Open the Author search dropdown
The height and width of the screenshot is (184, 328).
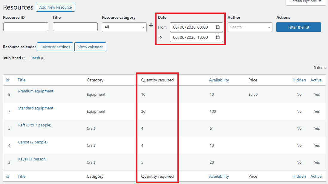(x=250, y=27)
